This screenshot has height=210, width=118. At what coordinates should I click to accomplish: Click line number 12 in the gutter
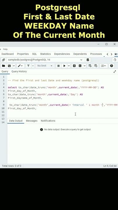click(3, 115)
